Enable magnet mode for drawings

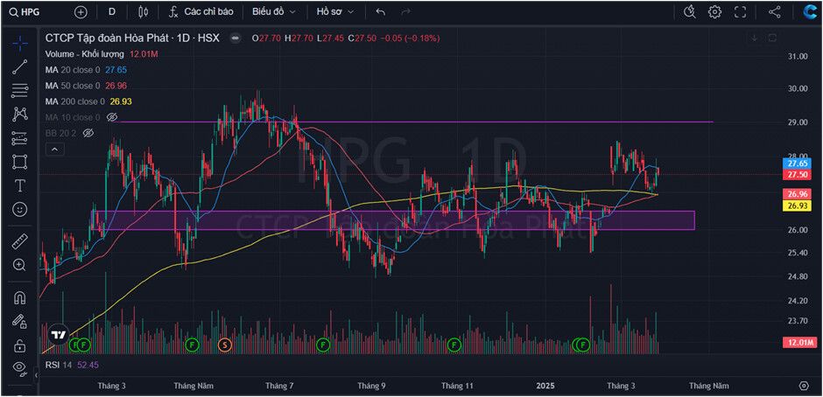(x=19, y=297)
